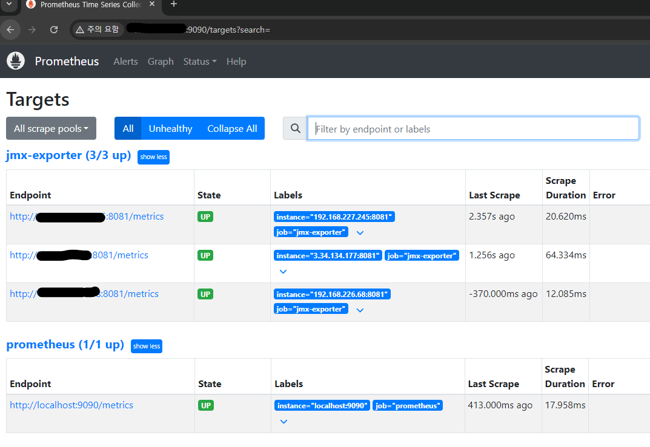Open endpoint link in the 64.334ms scrape row
This screenshot has height=447, width=650.
click(79, 255)
